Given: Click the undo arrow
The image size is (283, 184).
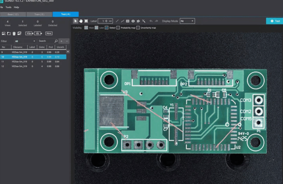Looking at the screenshot, I should pos(151,21).
